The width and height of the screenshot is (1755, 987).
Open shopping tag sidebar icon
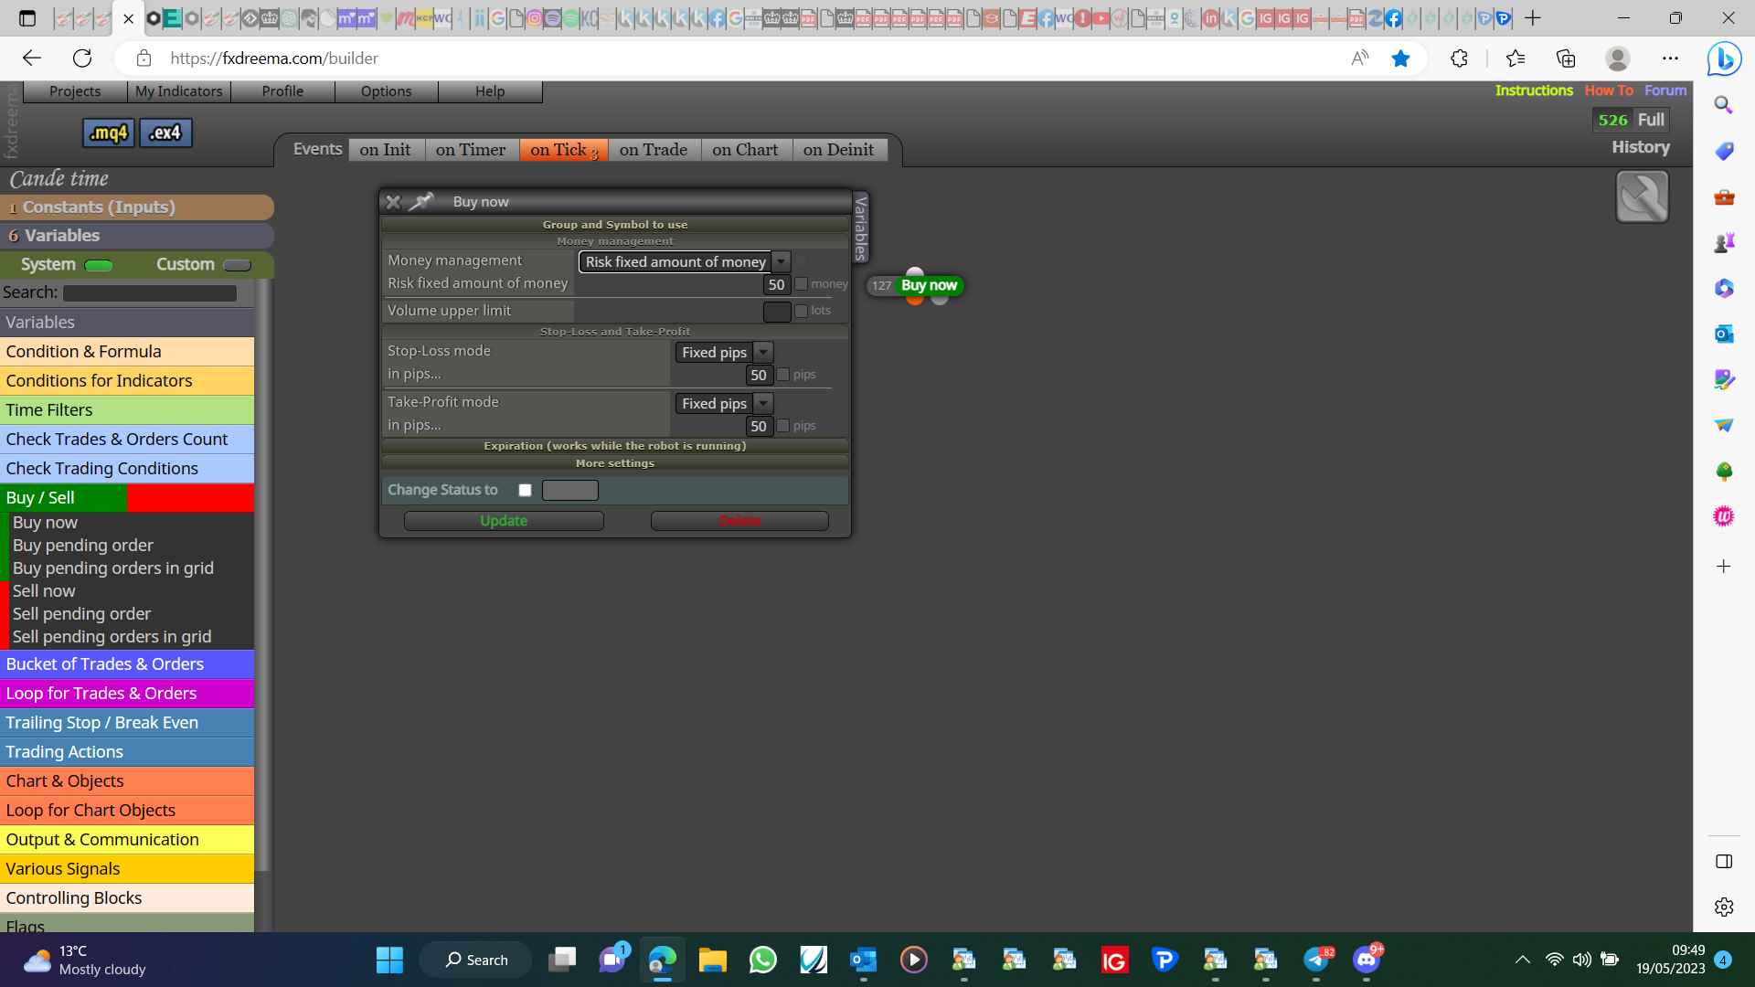click(x=1724, y=151)
